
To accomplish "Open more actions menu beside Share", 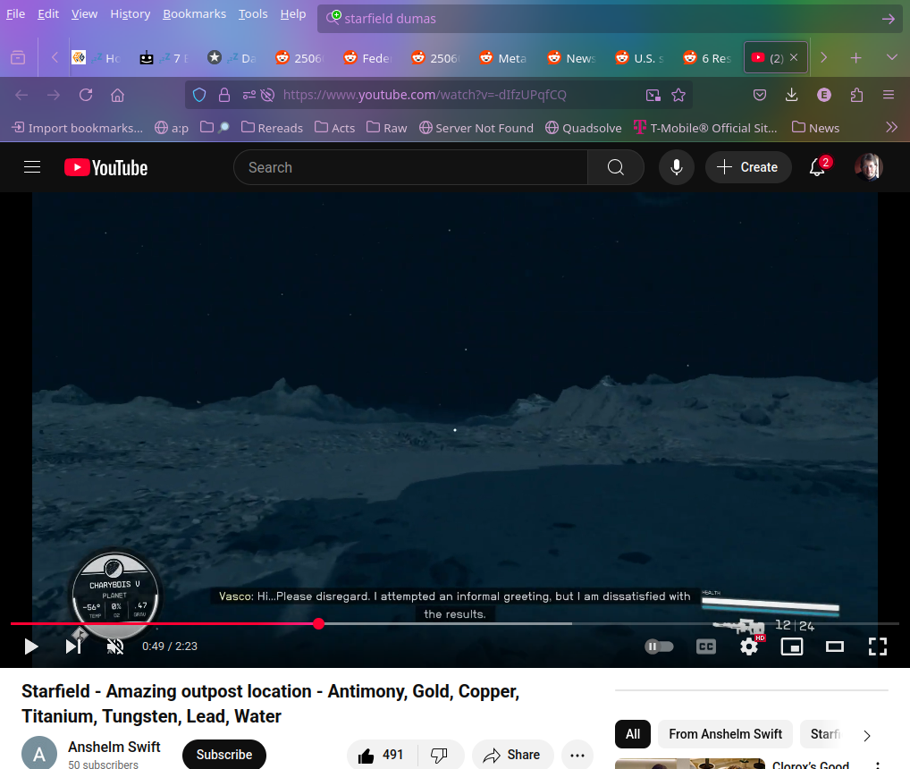I will coord(577,756).
